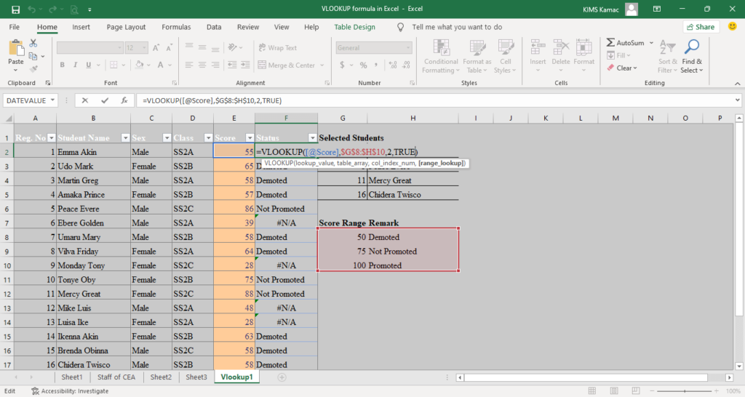The image size is (745, 397).
Task: Toggle Middle Align vertical alignment
Action: pos(202,47)
